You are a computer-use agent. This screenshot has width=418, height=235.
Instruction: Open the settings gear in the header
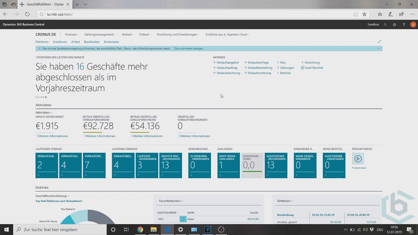[x=394, y=24]
